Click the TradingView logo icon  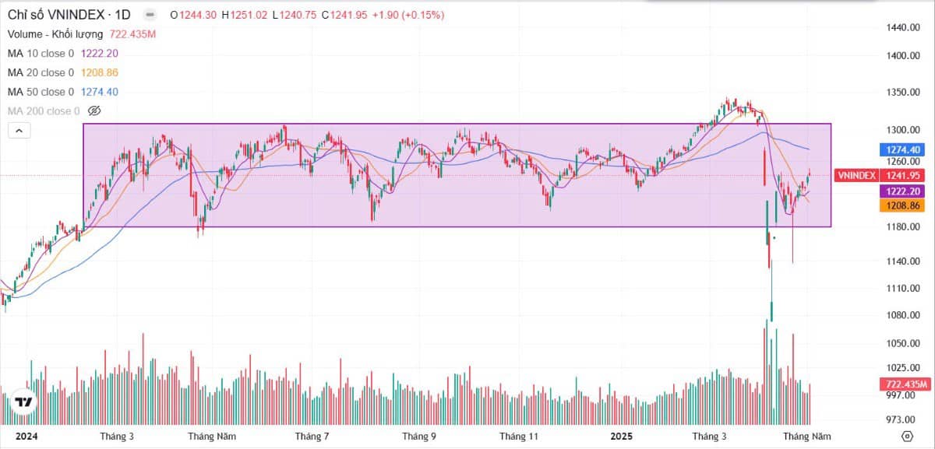(23, 402)
